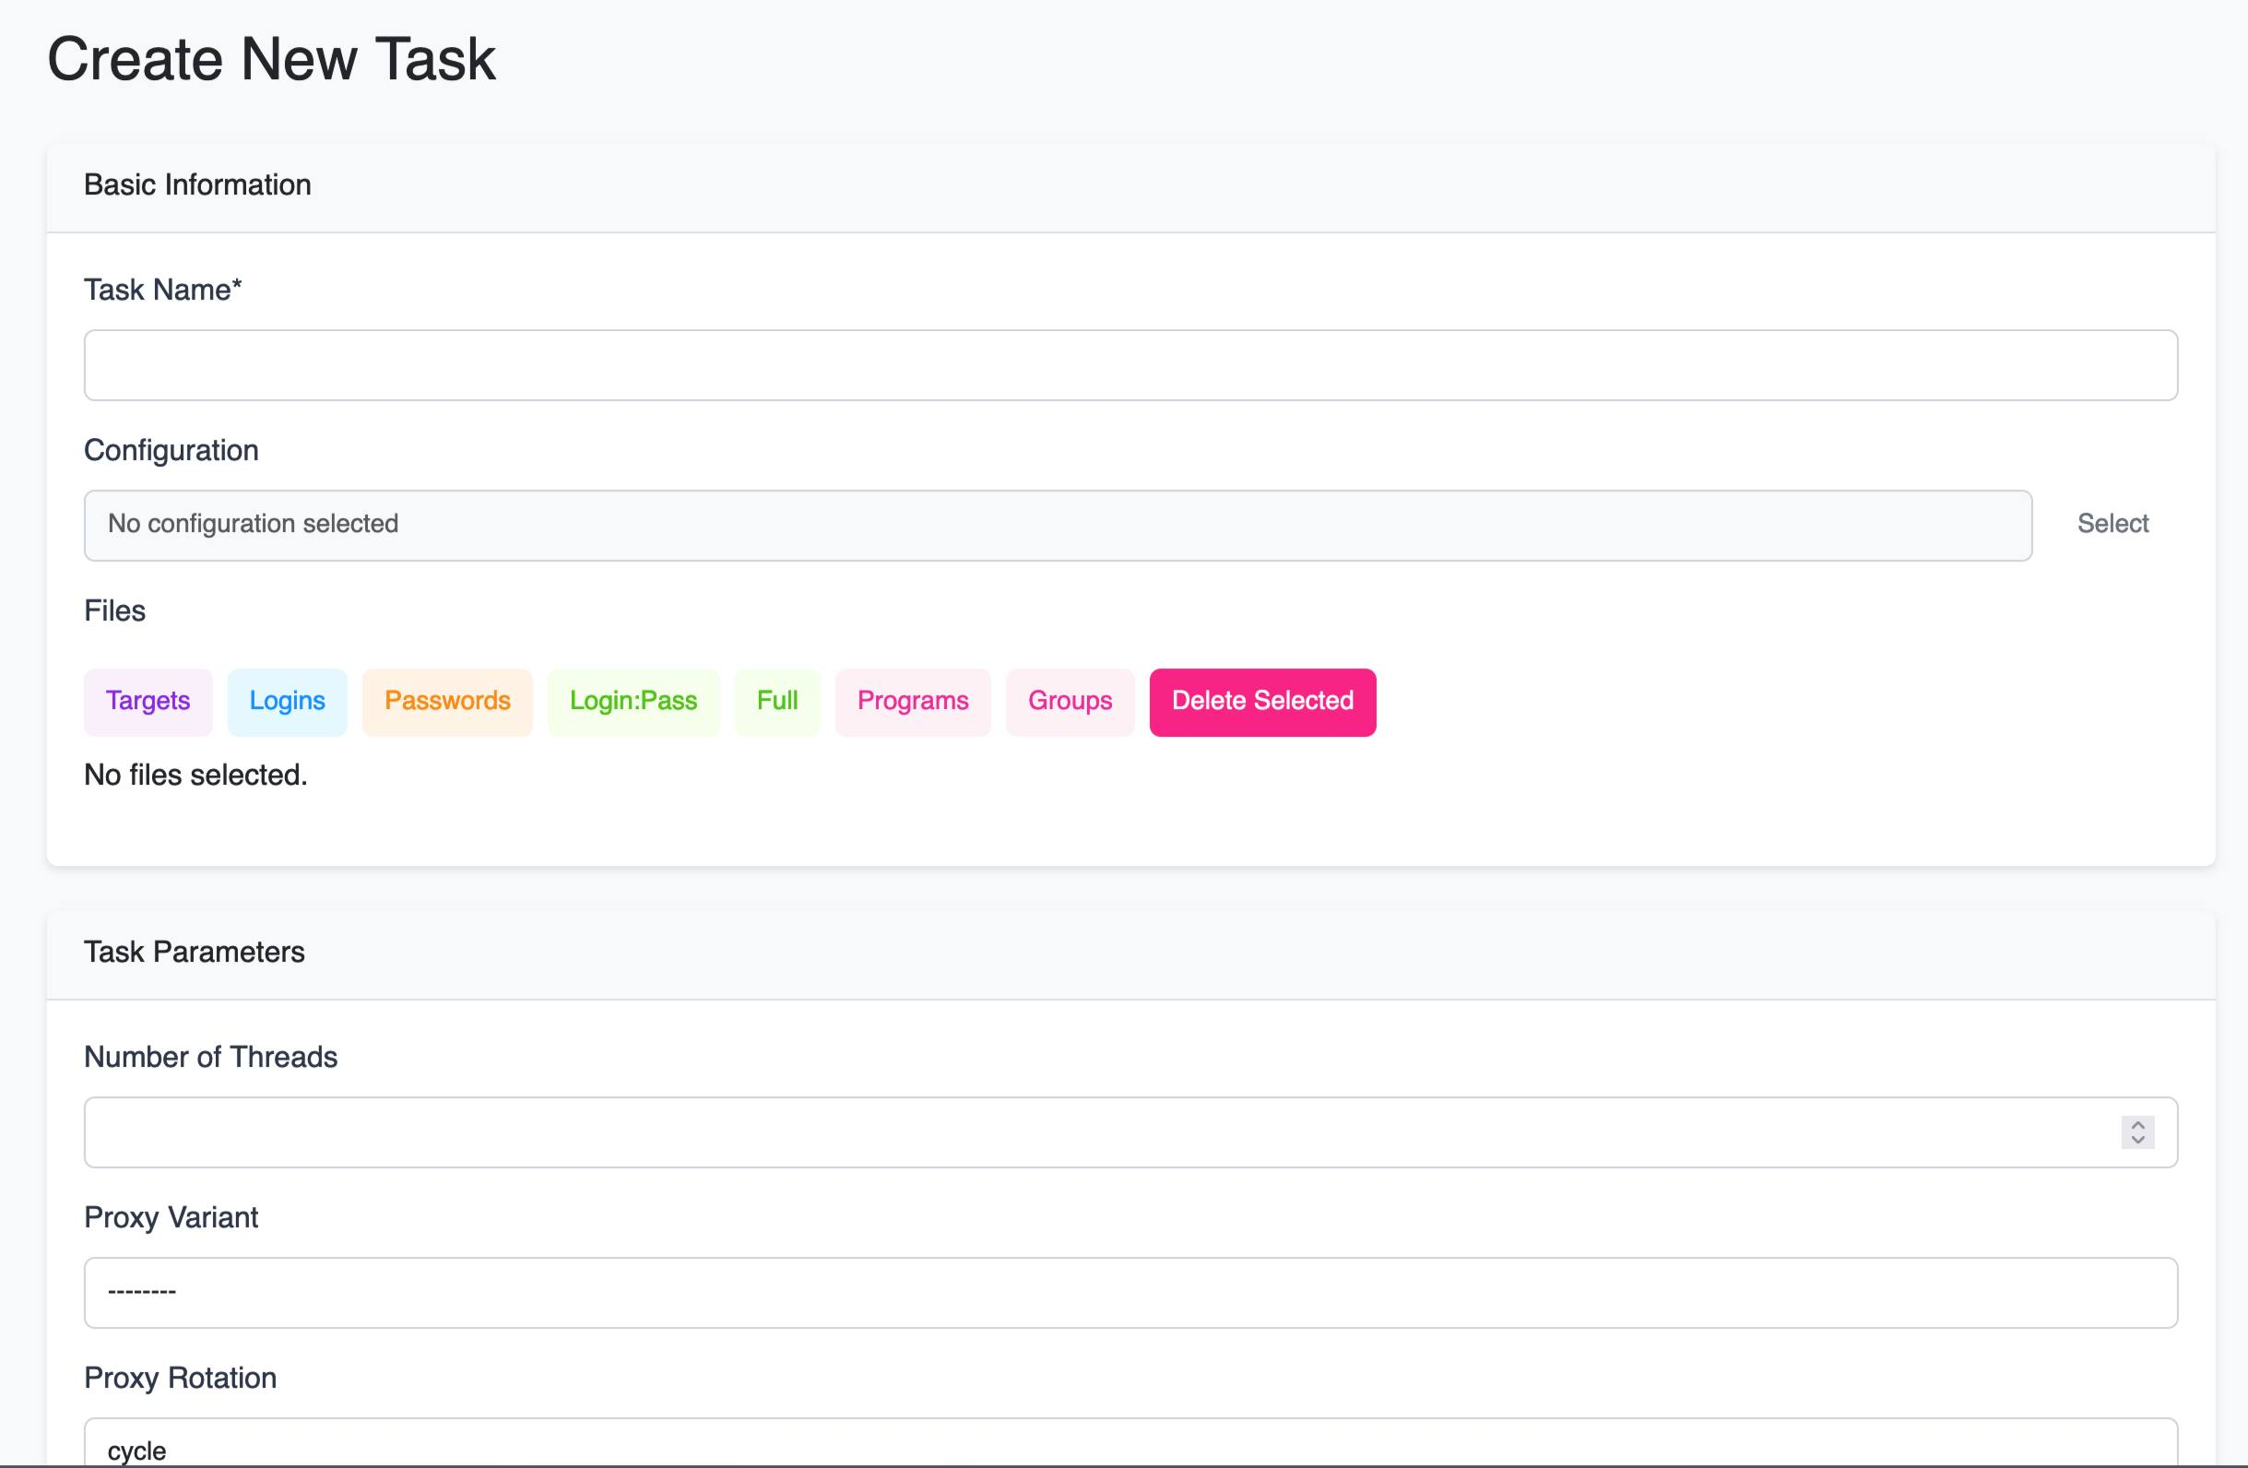Open the Login:Pass file list
Viewport: 2248px width, 1468px height.
click(x=633, y=702)
